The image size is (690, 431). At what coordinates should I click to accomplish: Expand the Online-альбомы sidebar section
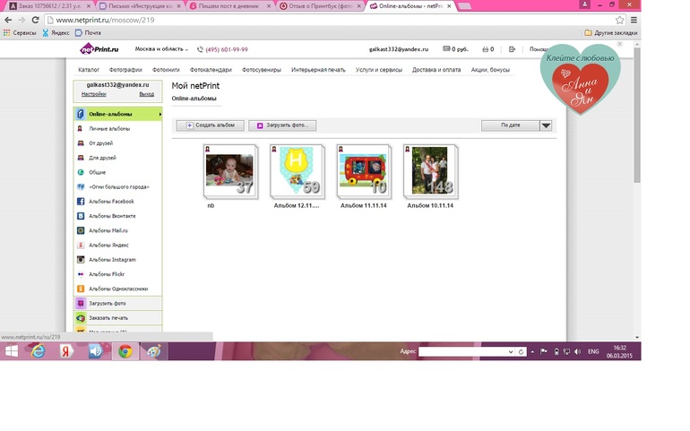[x=117, y=114]
